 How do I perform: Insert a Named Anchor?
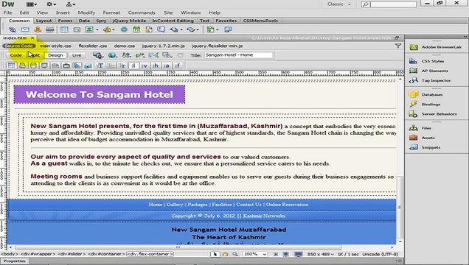click(x=38, y=29)
